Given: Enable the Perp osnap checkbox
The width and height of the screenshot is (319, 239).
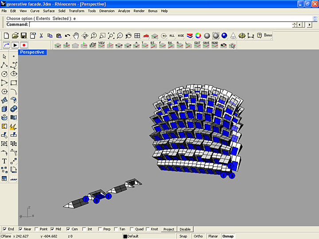Looking at the screenshot, I should point(100,229).
